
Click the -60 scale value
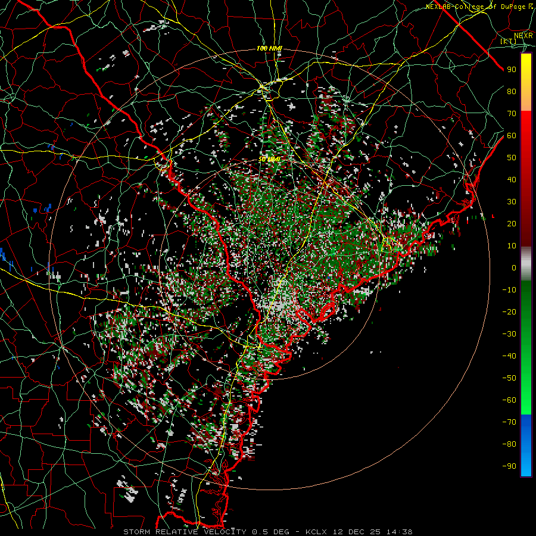pos(509,400)
